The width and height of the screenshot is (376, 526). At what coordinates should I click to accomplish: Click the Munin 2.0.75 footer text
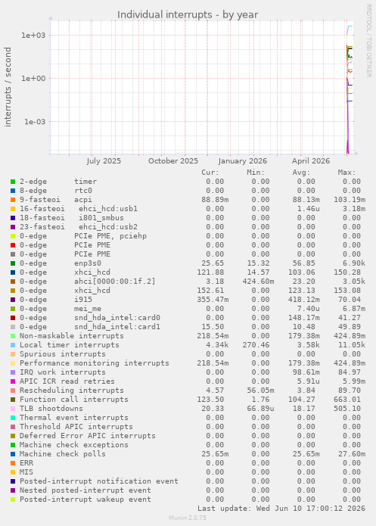(x=188, y=518)
